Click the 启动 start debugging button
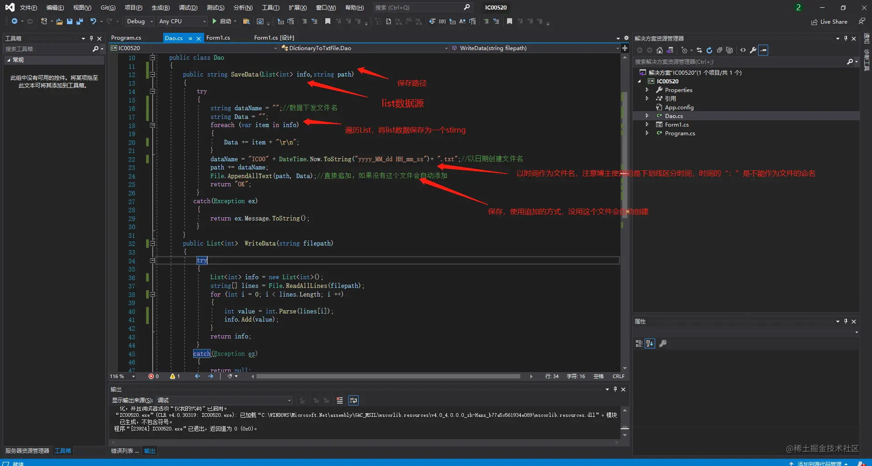Screen dimensions: 872x466 (x=224, y=21)
